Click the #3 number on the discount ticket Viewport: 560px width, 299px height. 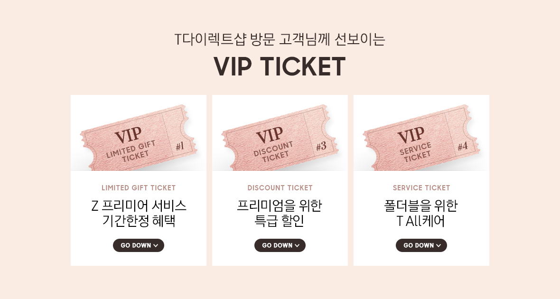[321, 146]
